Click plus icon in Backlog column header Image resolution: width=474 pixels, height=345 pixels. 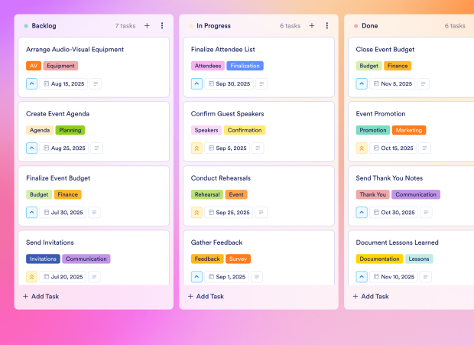pos(147,26)
